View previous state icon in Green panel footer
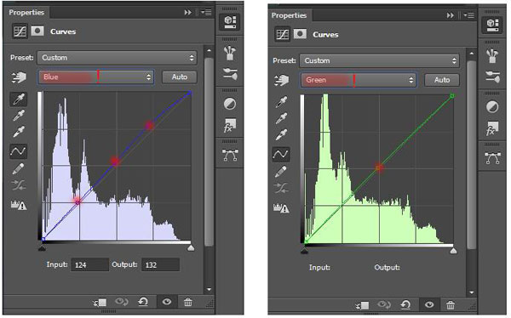511x318 pixels. (384, 304)
